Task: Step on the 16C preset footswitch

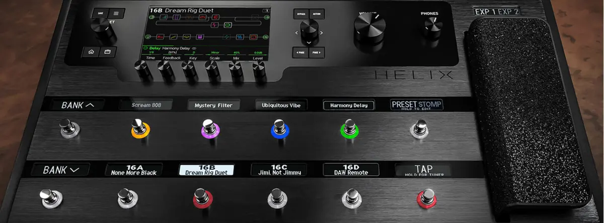Action: [277, 198]
